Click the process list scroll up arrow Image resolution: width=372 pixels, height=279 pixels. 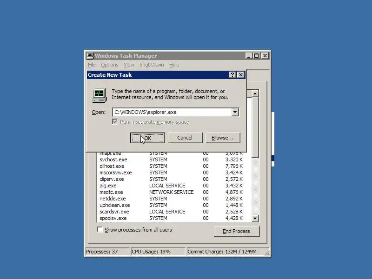(x=255, y=93)
